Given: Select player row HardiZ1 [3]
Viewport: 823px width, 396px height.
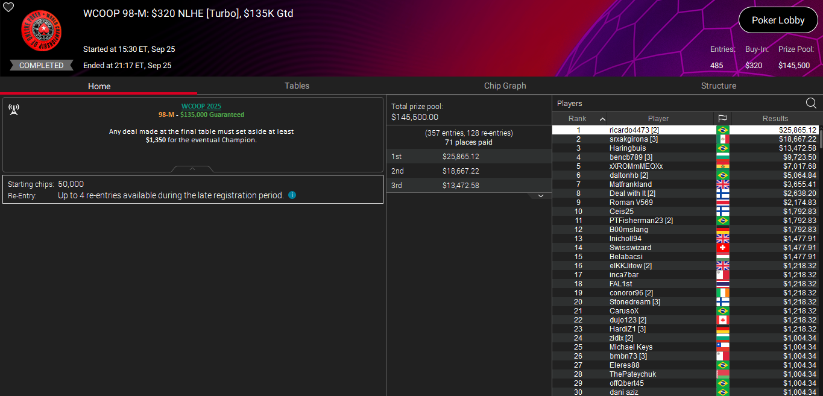Looking at the screenshot, I should point(686,329).
